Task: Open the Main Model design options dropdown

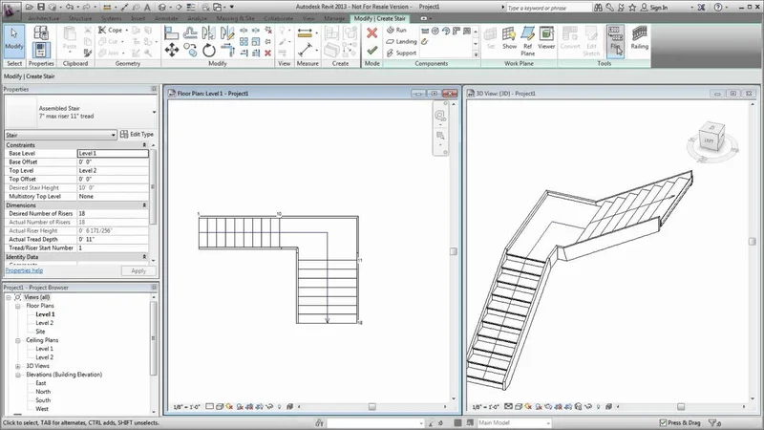Action: [x=514, y=422]
